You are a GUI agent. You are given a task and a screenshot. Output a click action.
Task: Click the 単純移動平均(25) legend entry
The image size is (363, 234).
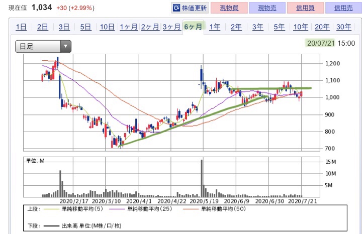click(141, 209)
